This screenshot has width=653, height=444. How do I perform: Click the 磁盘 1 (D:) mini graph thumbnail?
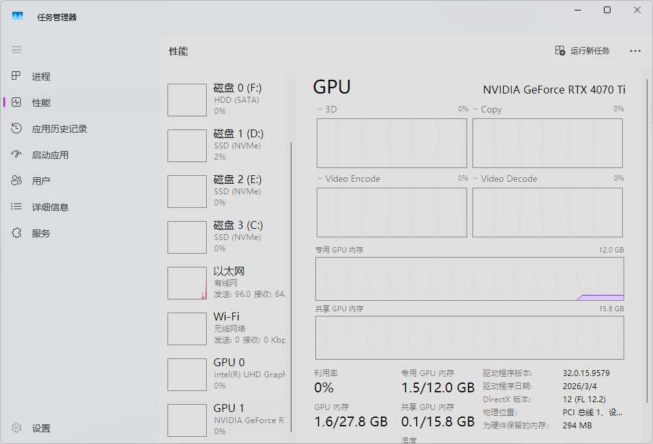(187, 146)
